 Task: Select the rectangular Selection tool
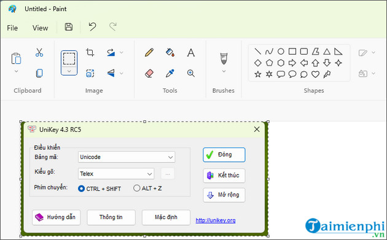pyautogui.click(x=69, y=58)
